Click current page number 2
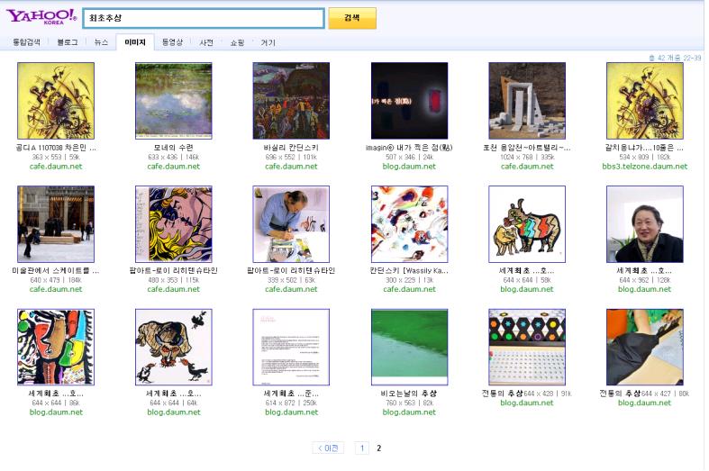This screenshot has width=709, height=471. (379, 448)
